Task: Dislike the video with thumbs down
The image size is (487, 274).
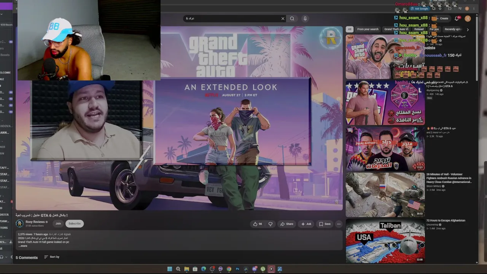Action: 271,224
